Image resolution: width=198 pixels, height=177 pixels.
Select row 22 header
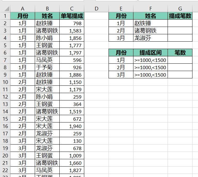5,170
